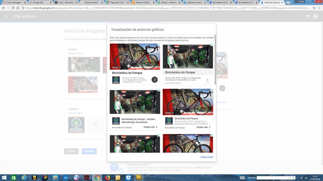Click the volume icon in system tray
Image resolution: width=323 pixels, height=181 pixels.
[x=302, y=178]
